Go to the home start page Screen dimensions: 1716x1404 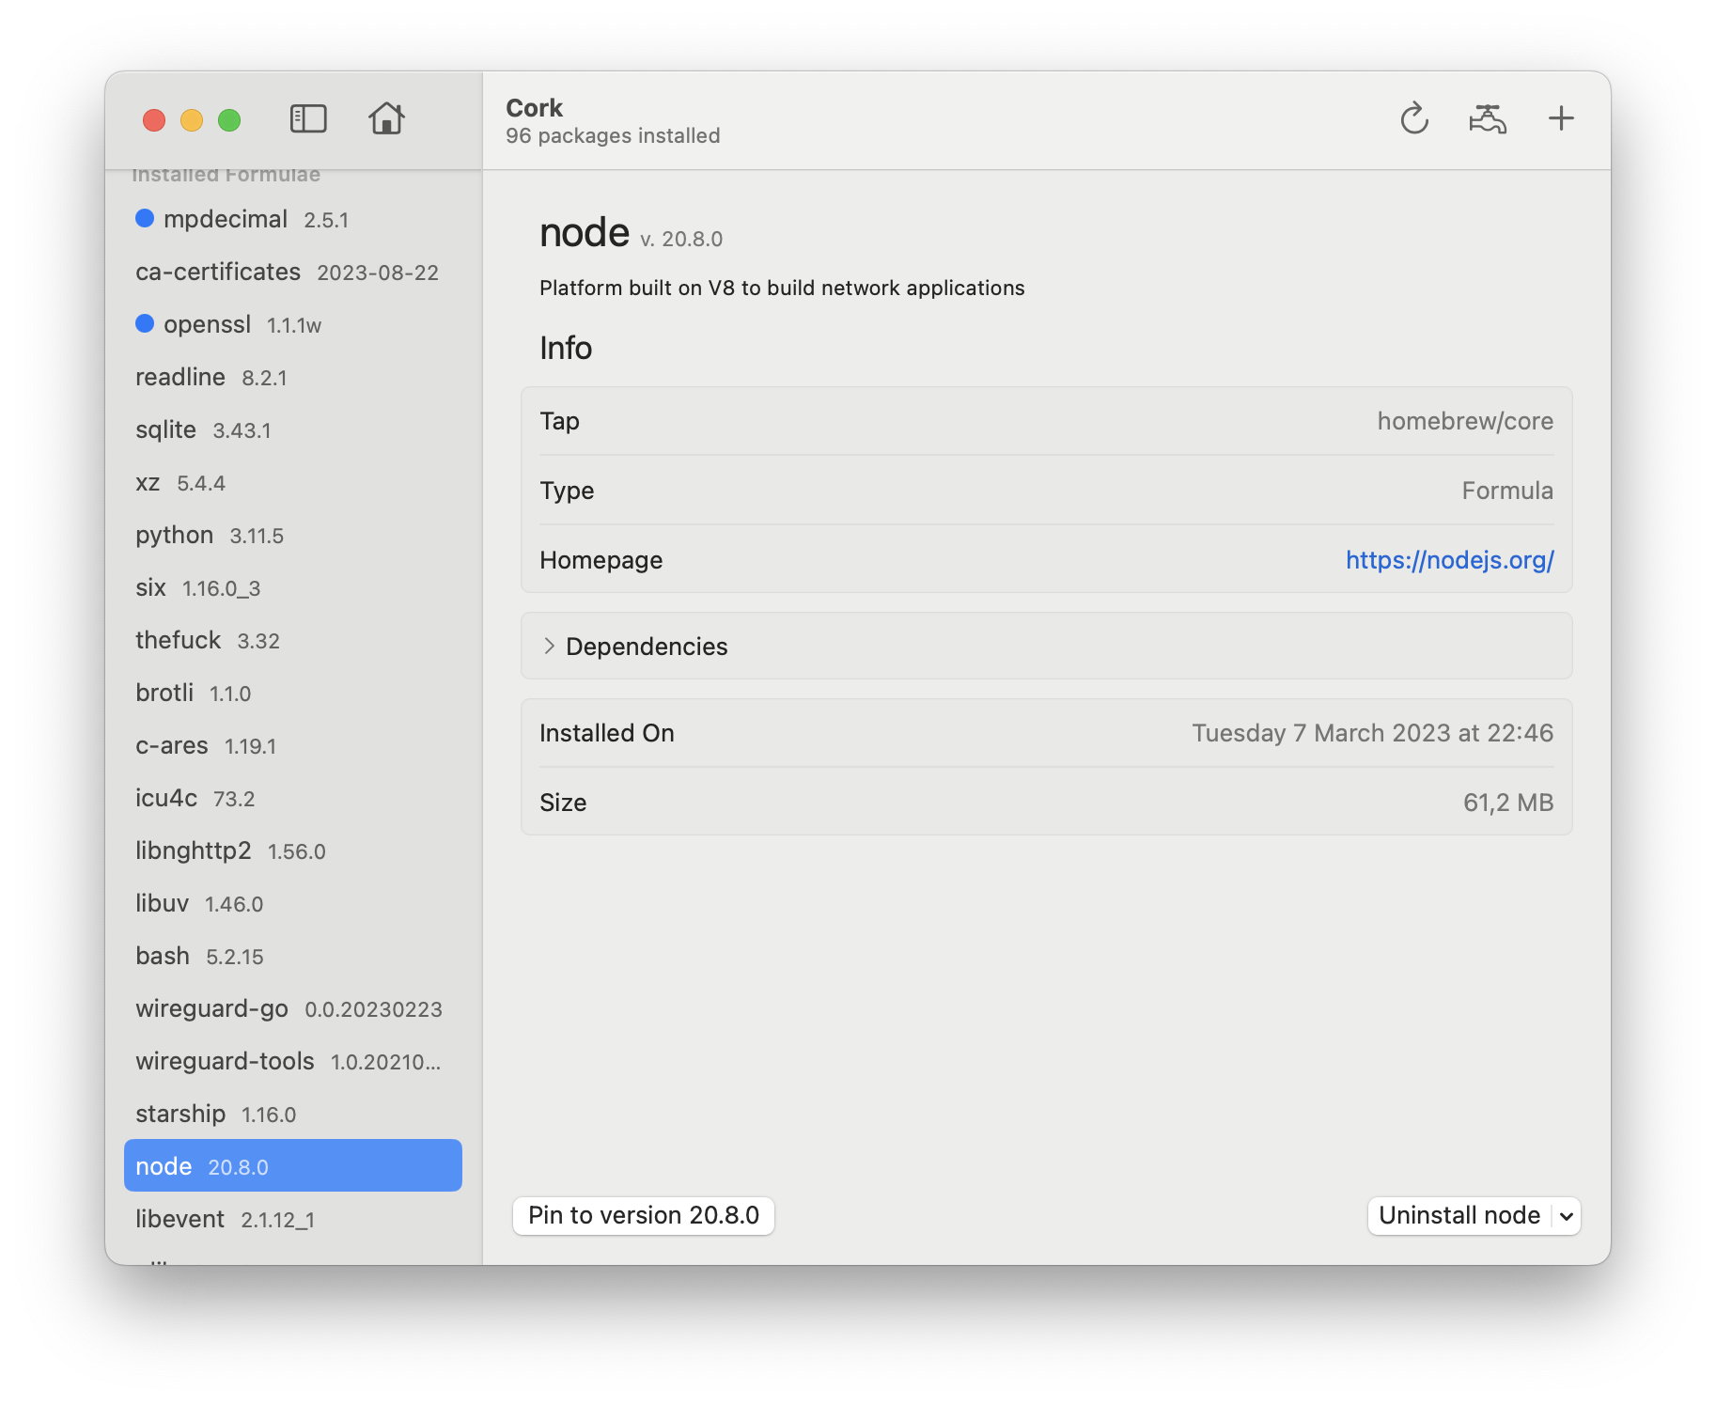click(x=386, y=118)
